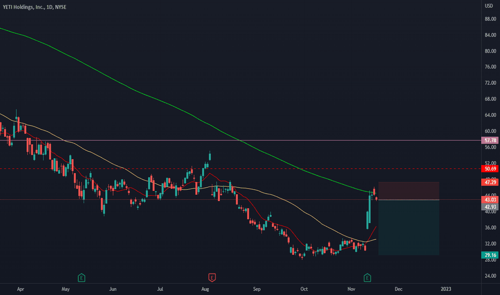Click the USD currency label
500x295 pixels.
coord(489,6)
